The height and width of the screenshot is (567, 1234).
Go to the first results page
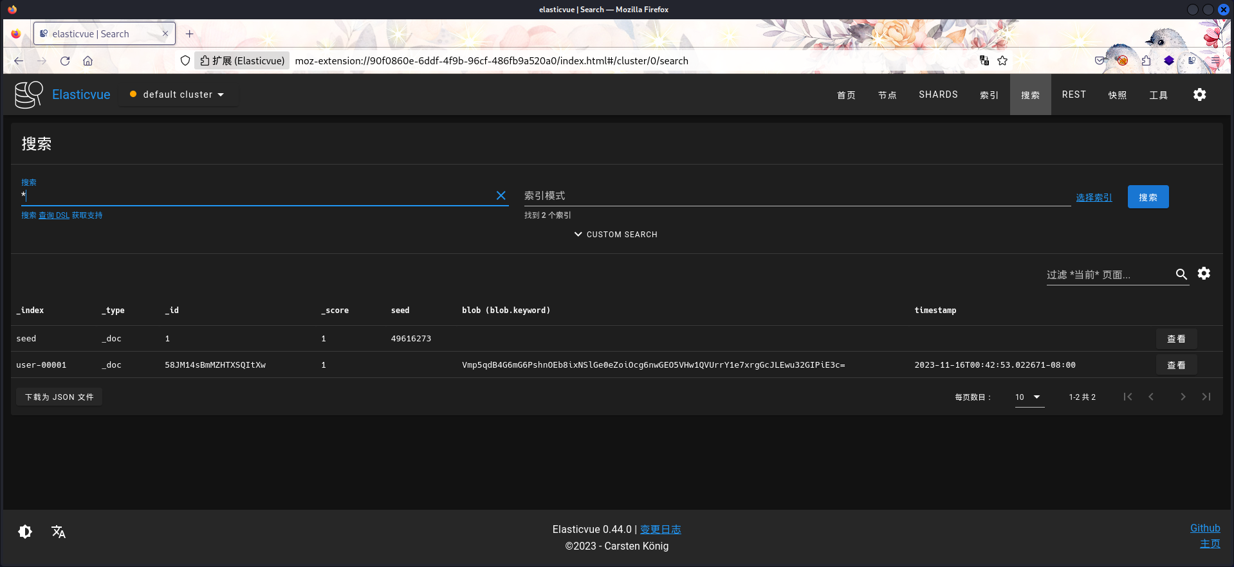pyautogui.click(x=1127, y=397)
